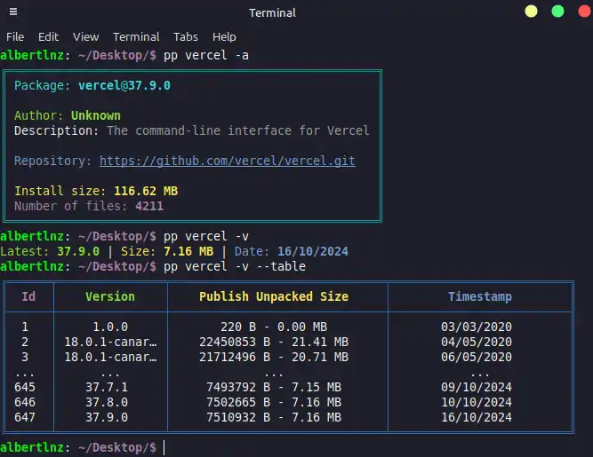
Task: Click the Id cell 646
Action: pyautogui.click(x=25, y=402)
